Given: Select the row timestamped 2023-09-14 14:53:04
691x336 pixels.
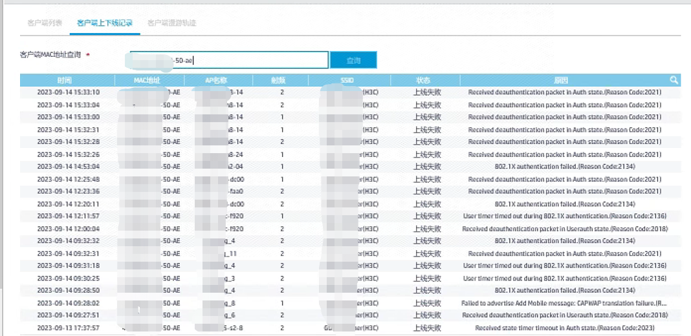Looking at the screenshot, I should (68, 167).
